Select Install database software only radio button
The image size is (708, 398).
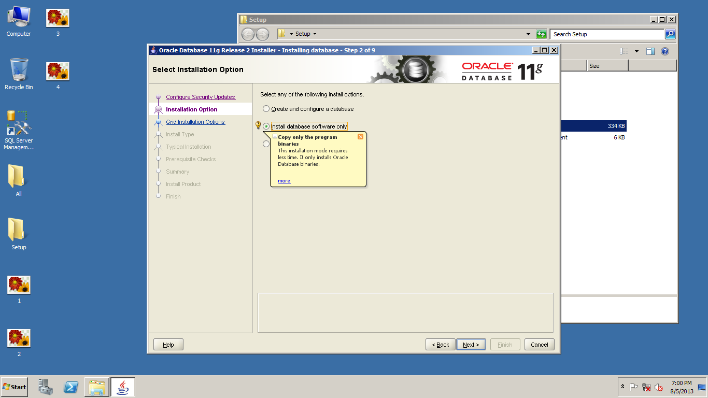[x=266, y=126]
